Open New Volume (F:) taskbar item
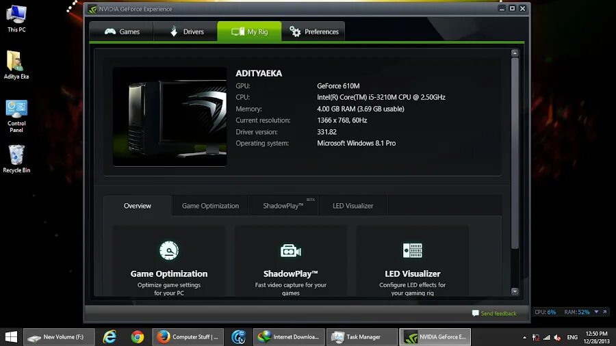Image resolution: width=616 pixels, height=346 pixels. (59, 337)
